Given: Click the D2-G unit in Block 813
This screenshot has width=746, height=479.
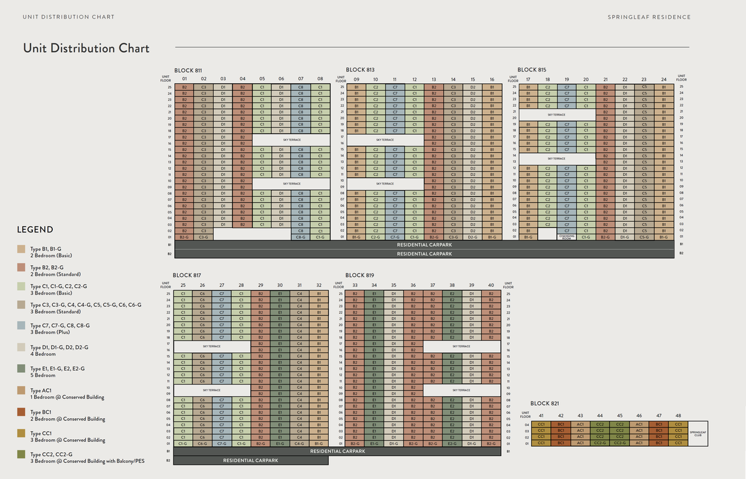Looking at the screenshot, I should click(472, 237).
